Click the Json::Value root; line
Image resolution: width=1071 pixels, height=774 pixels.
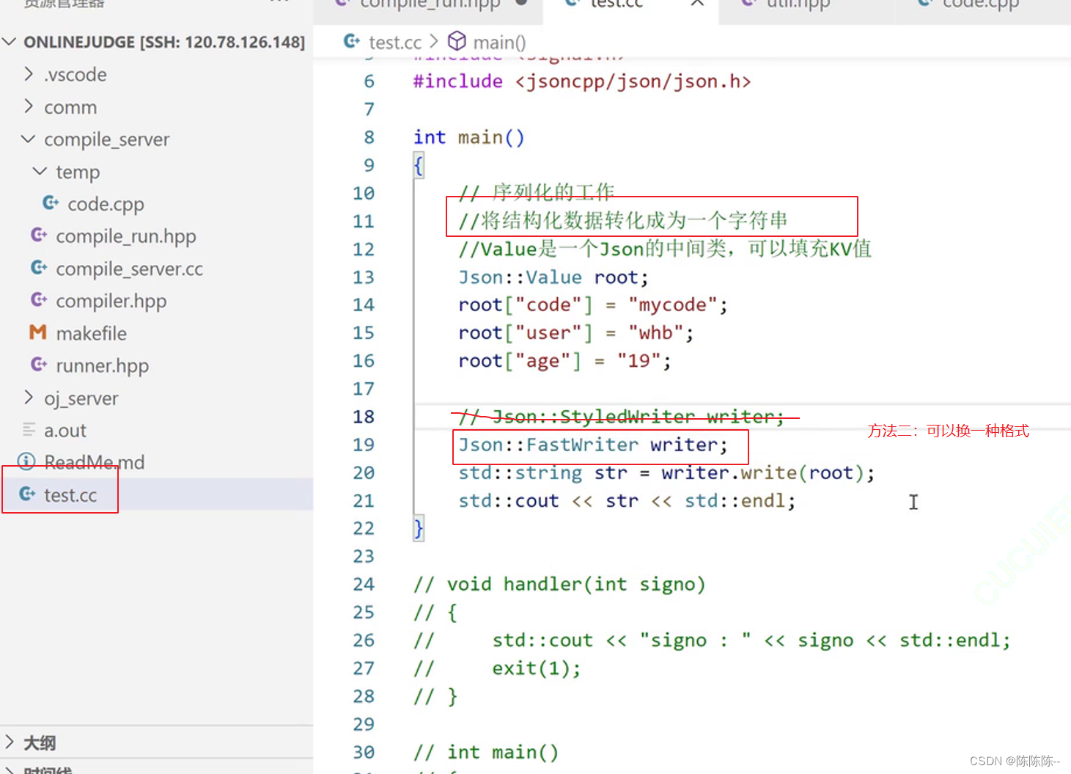[x=553, y=277]
